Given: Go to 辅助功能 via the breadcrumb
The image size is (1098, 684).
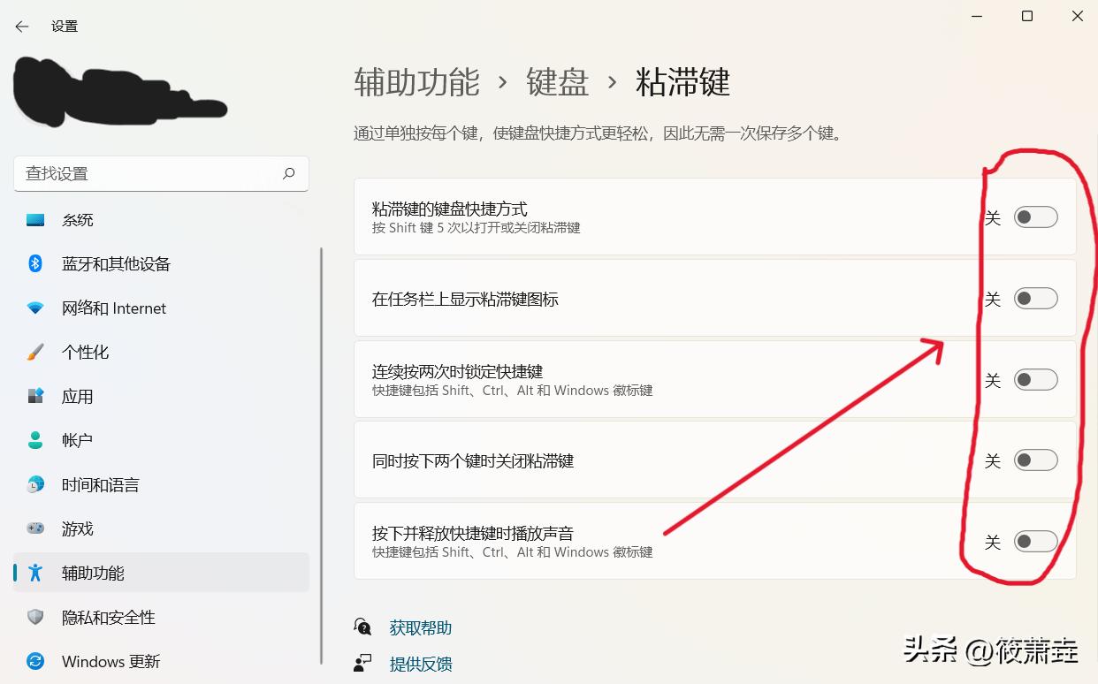Looking at the screenshot, I should point(416,82).
